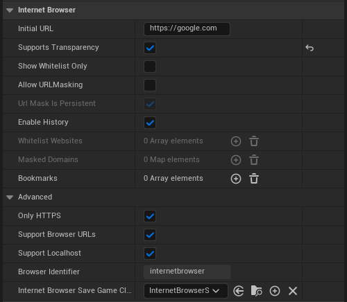Add element to Masked Domains map
The height and width of the screenshot is (302, 347).
pyautogui.click(x=236, y=160)
